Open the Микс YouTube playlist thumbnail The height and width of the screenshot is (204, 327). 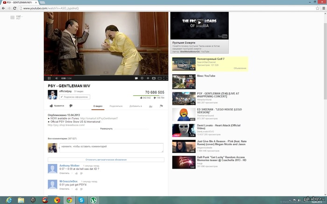click(184, 82)
